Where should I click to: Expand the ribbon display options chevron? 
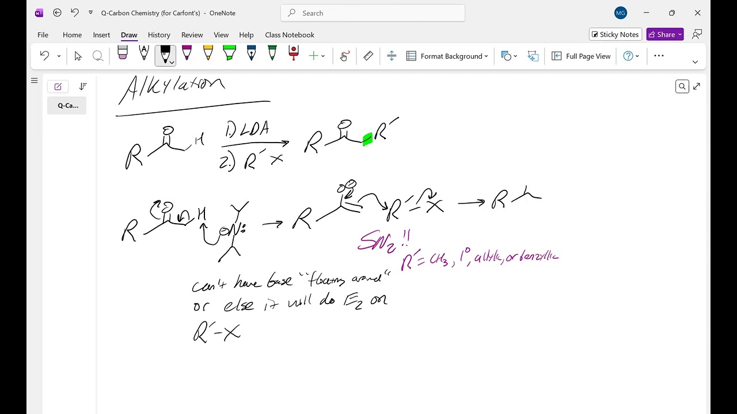(695, 62)
